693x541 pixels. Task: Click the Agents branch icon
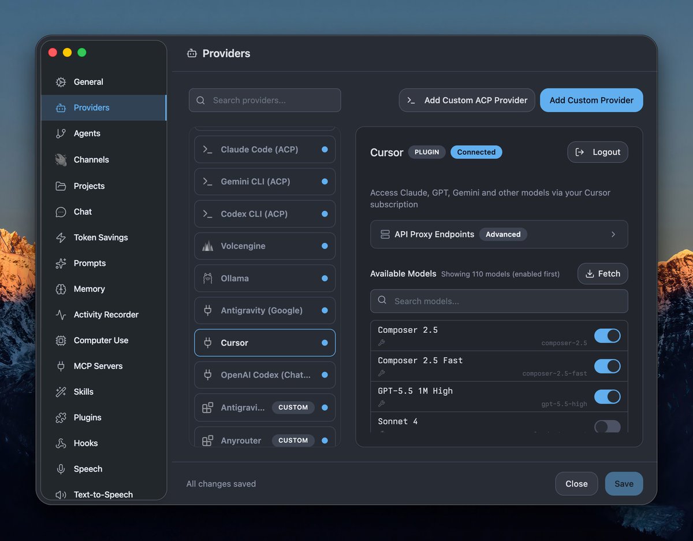(61, 134)
